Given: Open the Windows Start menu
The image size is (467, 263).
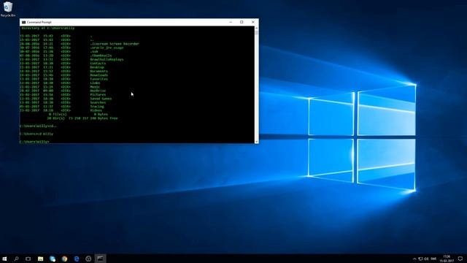Looking at the screenshot, I should coord(4,259).
